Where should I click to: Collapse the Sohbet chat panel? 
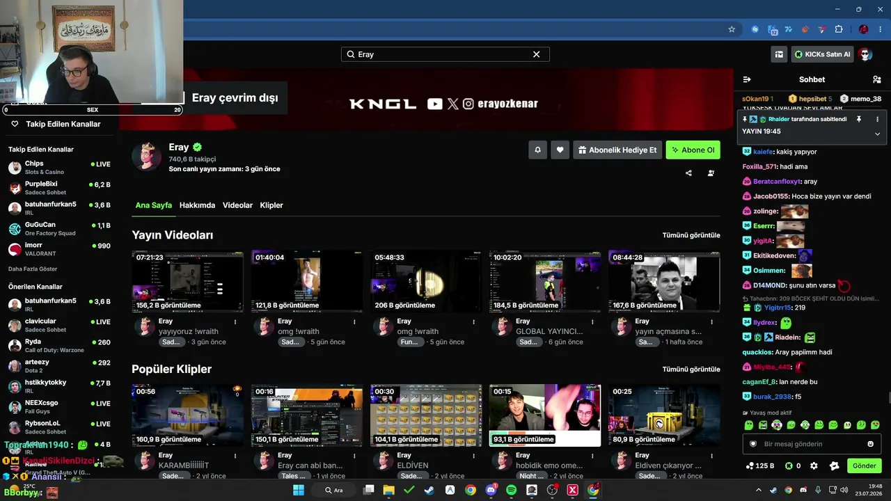coord(747,79)
